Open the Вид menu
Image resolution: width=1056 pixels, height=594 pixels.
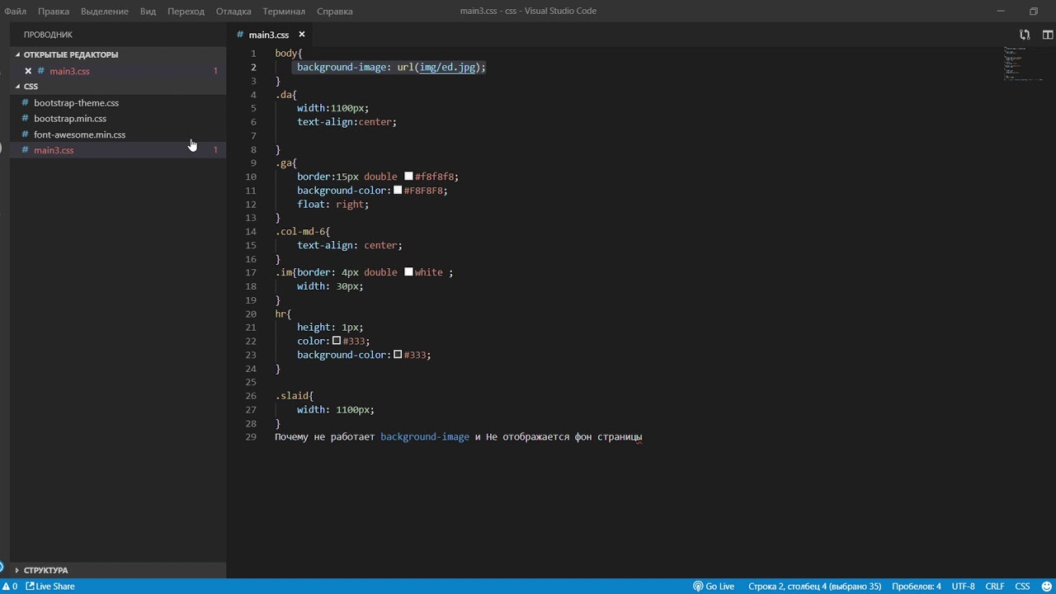[x=148, y=11]
